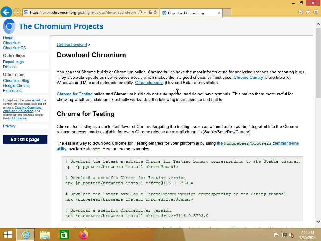This screenshot has height=241, width=321.
Task: Open the Chrome Canary link
Action: click(248, 78)
